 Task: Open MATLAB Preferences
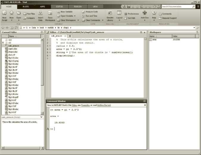[x=132, y=14]
